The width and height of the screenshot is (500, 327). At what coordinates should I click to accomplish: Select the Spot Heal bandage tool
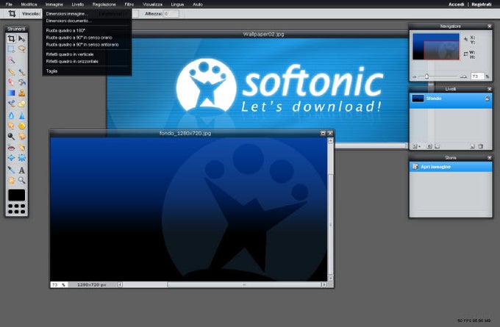pyautogui.click(x=21, y=148)
